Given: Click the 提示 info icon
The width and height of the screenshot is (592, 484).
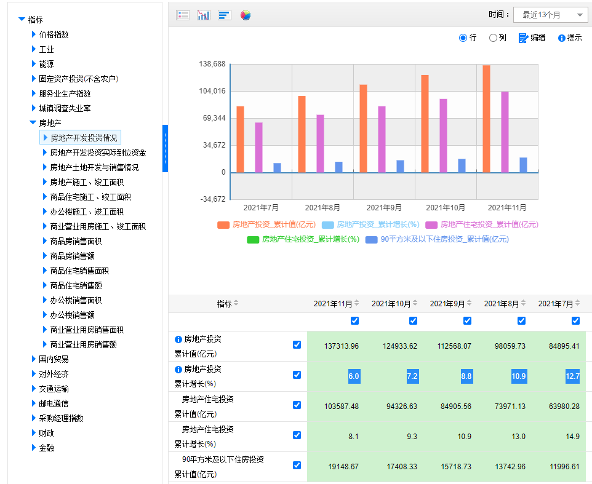Looking at the screenshot, I should tap(561, 38).
